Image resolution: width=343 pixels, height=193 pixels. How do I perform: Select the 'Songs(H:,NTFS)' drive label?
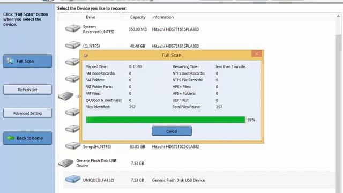click(x=97, y=146)
